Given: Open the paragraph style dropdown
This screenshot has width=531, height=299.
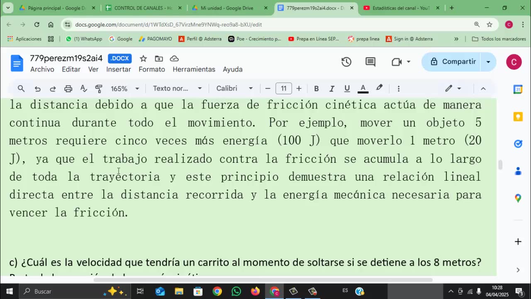Looking at the screenshot, I should point(177,88).
